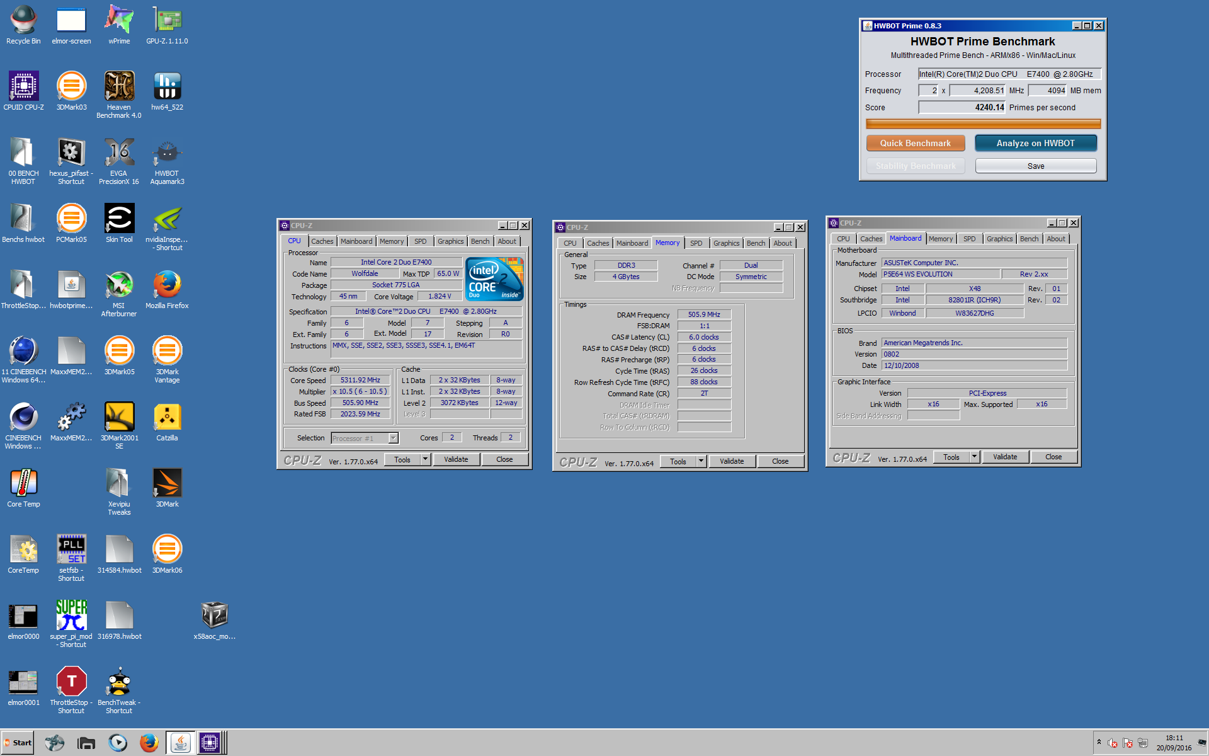
Task: Open CPUID CPU-Z desktop shortcut
Action: 23,91
